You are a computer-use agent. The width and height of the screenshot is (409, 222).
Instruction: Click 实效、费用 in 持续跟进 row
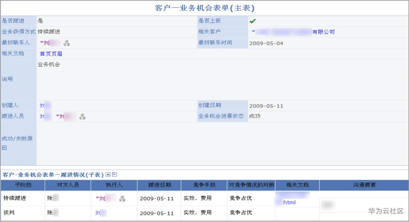tap(197, 198)
